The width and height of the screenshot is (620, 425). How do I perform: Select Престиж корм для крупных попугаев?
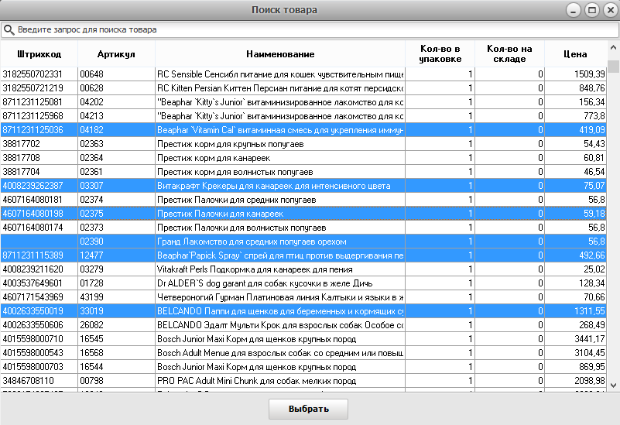point(303,144)
